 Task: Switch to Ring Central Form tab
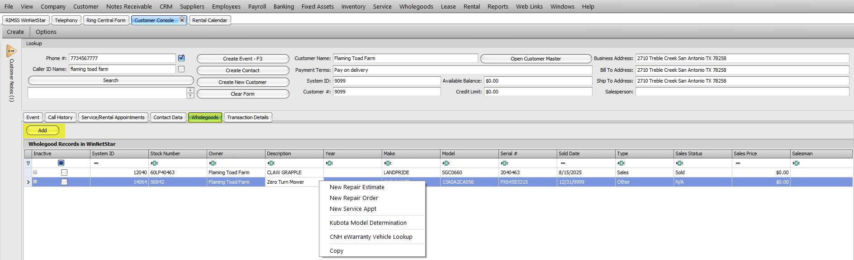[106, 20]
